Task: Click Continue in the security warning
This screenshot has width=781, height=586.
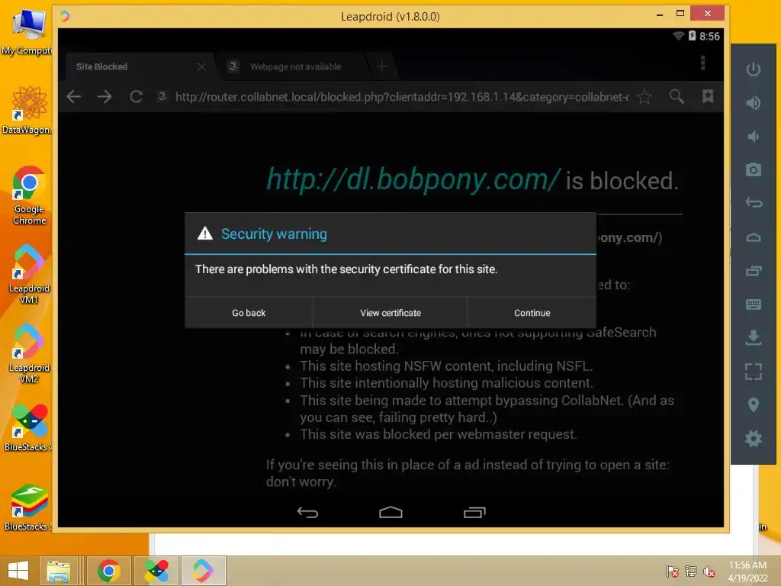Action: (x=532, y=313)
